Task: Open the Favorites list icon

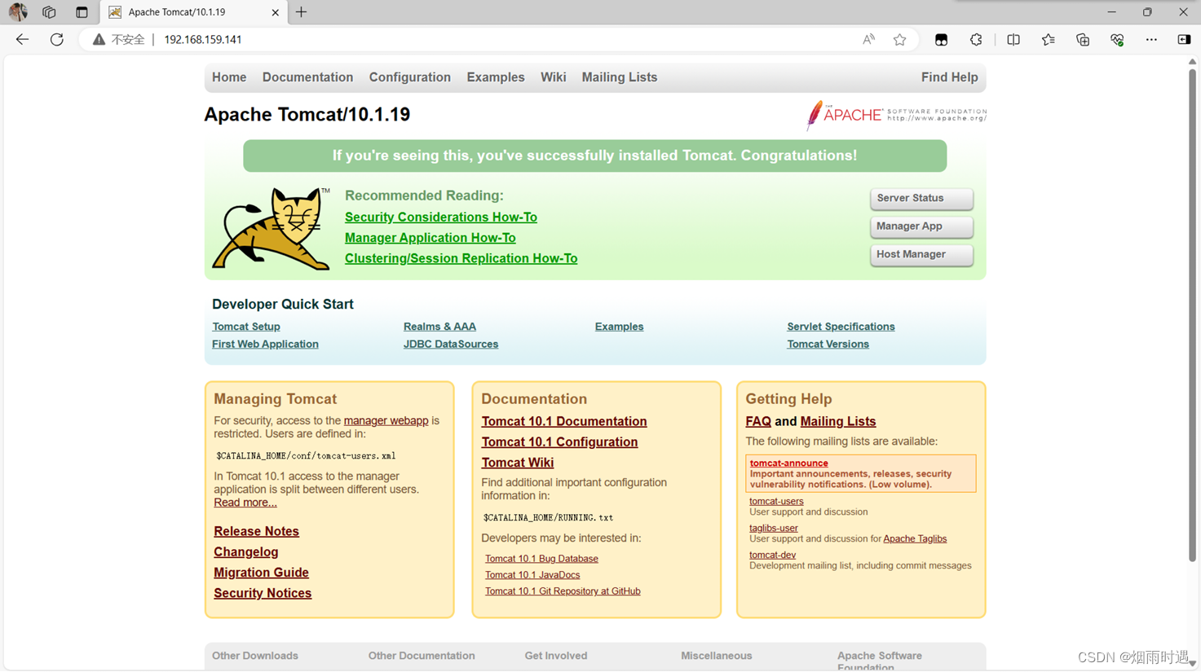Action: [x=1048, y=39]
